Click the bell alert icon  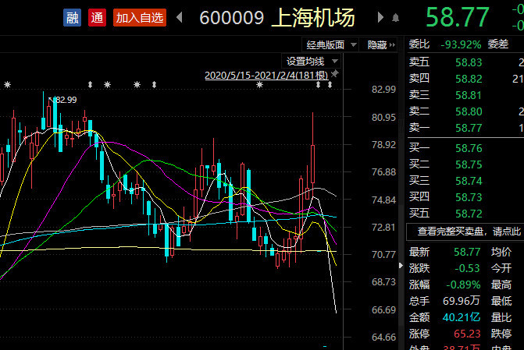[x=395, y=18]
